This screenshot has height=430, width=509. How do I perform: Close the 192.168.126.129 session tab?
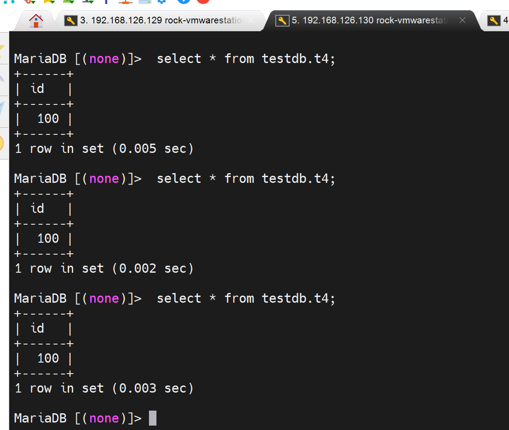[x=251, y=20]
